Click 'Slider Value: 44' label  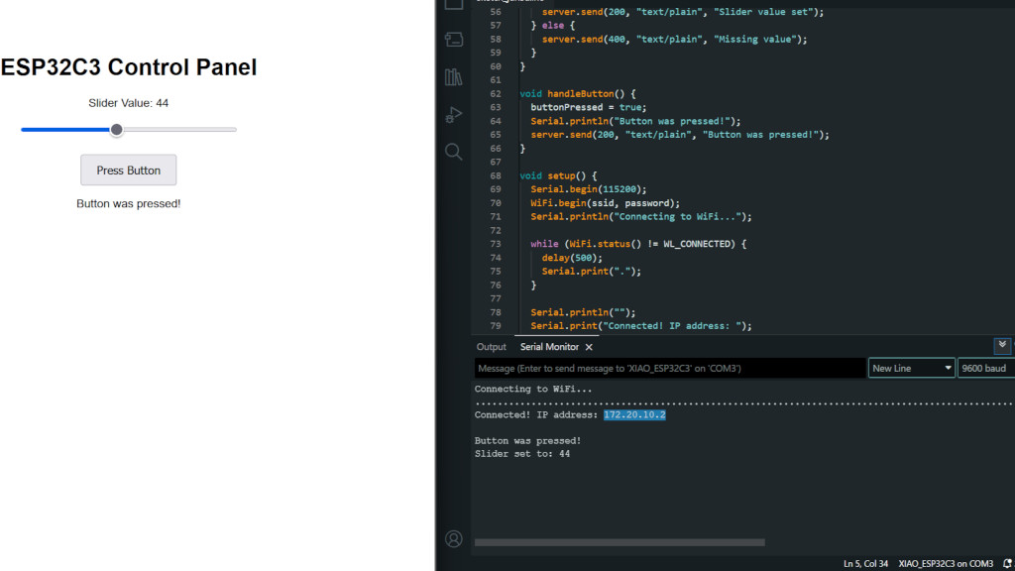[x=128, y=103]
